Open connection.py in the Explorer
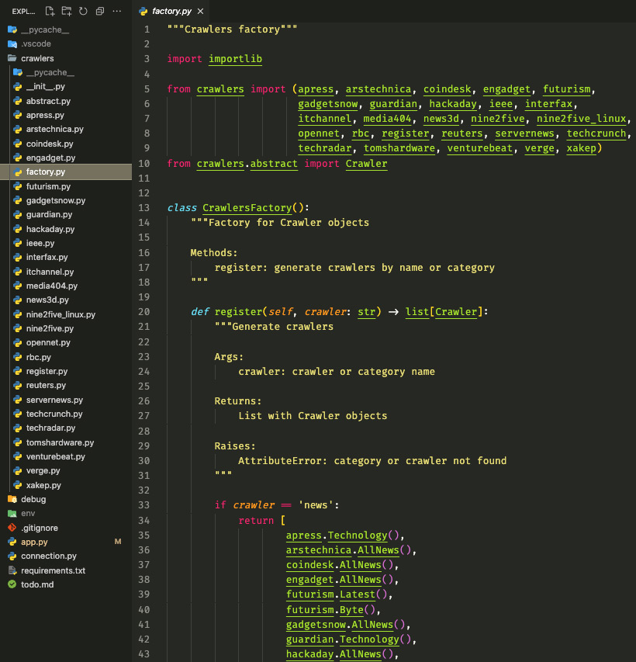This screenshot has width=636, height=662. click(66, 556)
